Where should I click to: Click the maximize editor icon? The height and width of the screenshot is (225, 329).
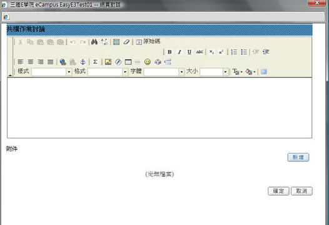pyautogui.click(x=263, y=72)
